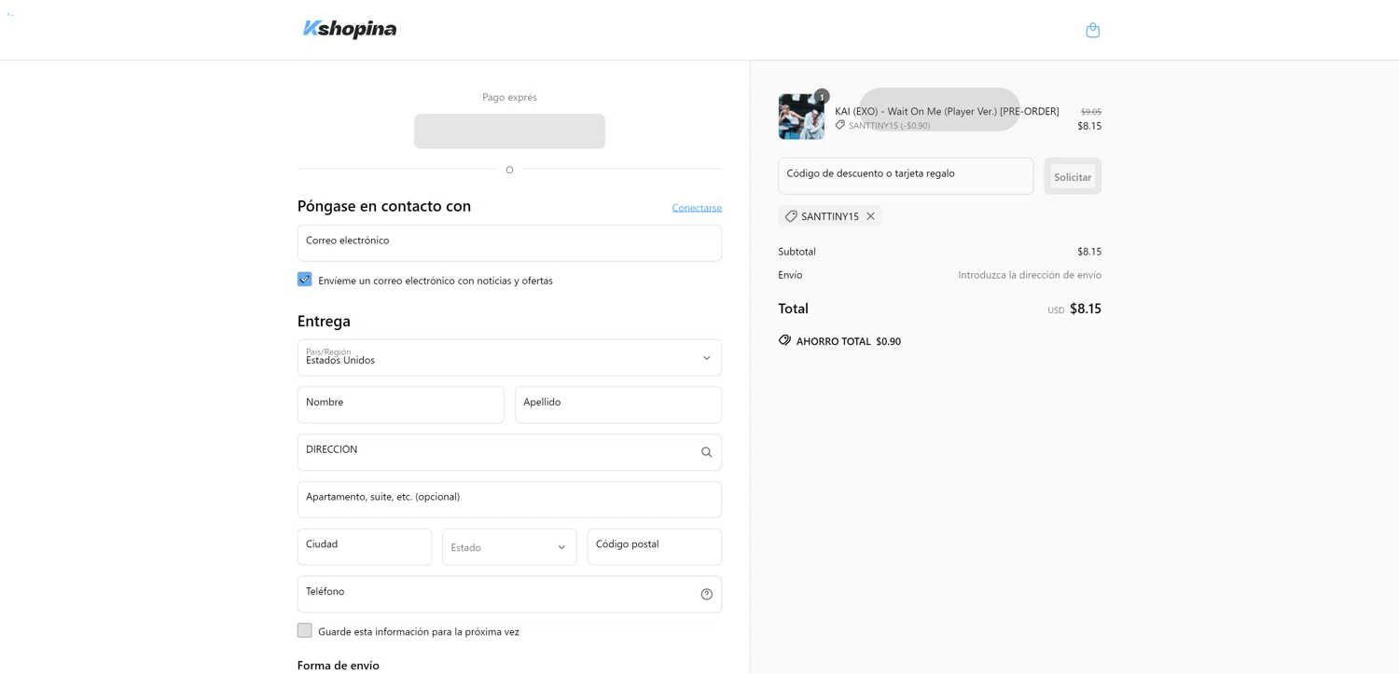1399x674 pixels.
Task: Click the 'Subtotal' label
Action: (x=797, y=252)
